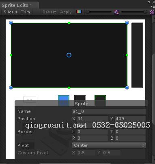This screenshot has width=155, height=164.
Task: Click the center pivot circle
Action: [x=69, y=55]
